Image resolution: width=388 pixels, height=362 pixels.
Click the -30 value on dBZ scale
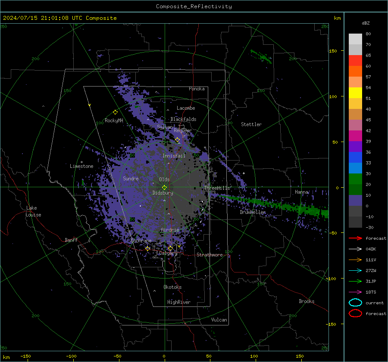pyautogui.click(x=369, y=227)
